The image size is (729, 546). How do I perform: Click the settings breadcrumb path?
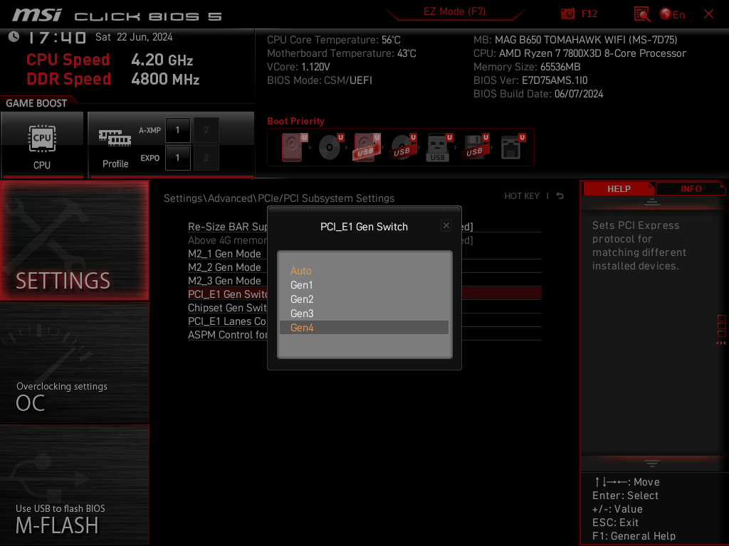pyautogui.click(x=279, y=198)
